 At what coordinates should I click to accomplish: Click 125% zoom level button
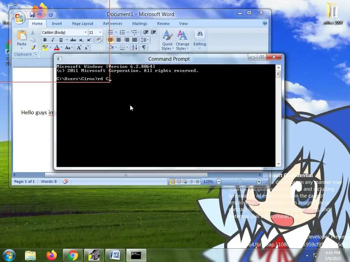[x=208, y=181]
